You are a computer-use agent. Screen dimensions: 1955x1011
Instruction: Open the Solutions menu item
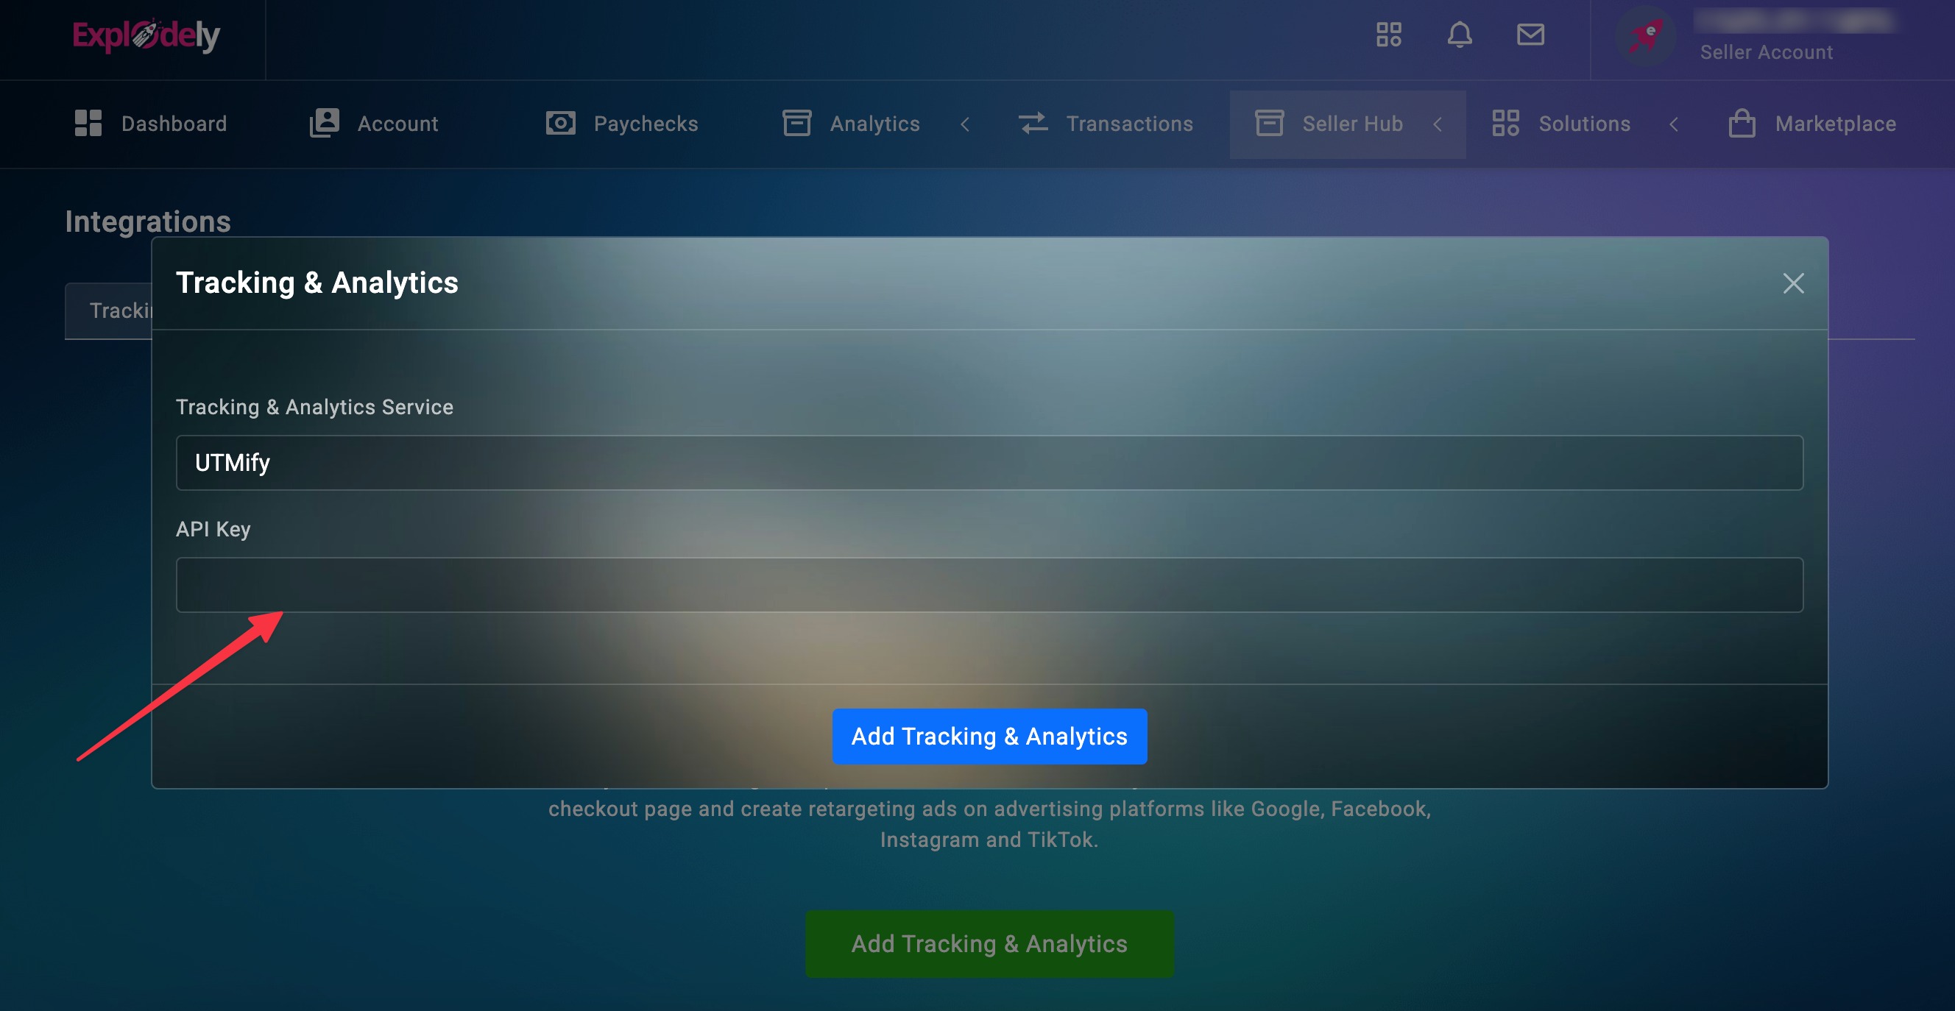click(1585, 124)
